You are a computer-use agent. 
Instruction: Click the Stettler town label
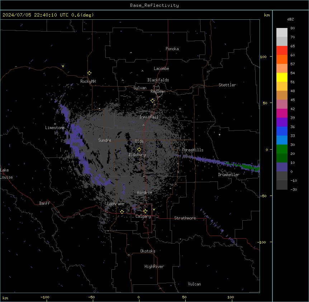(227, 85)
